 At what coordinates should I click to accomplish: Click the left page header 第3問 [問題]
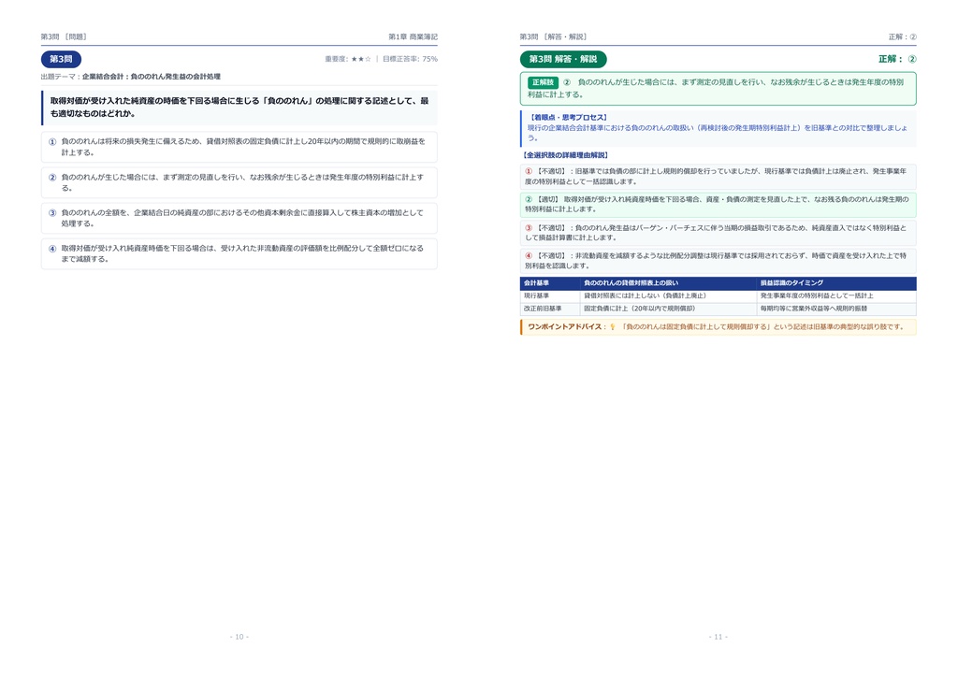(x=64, y=37)
